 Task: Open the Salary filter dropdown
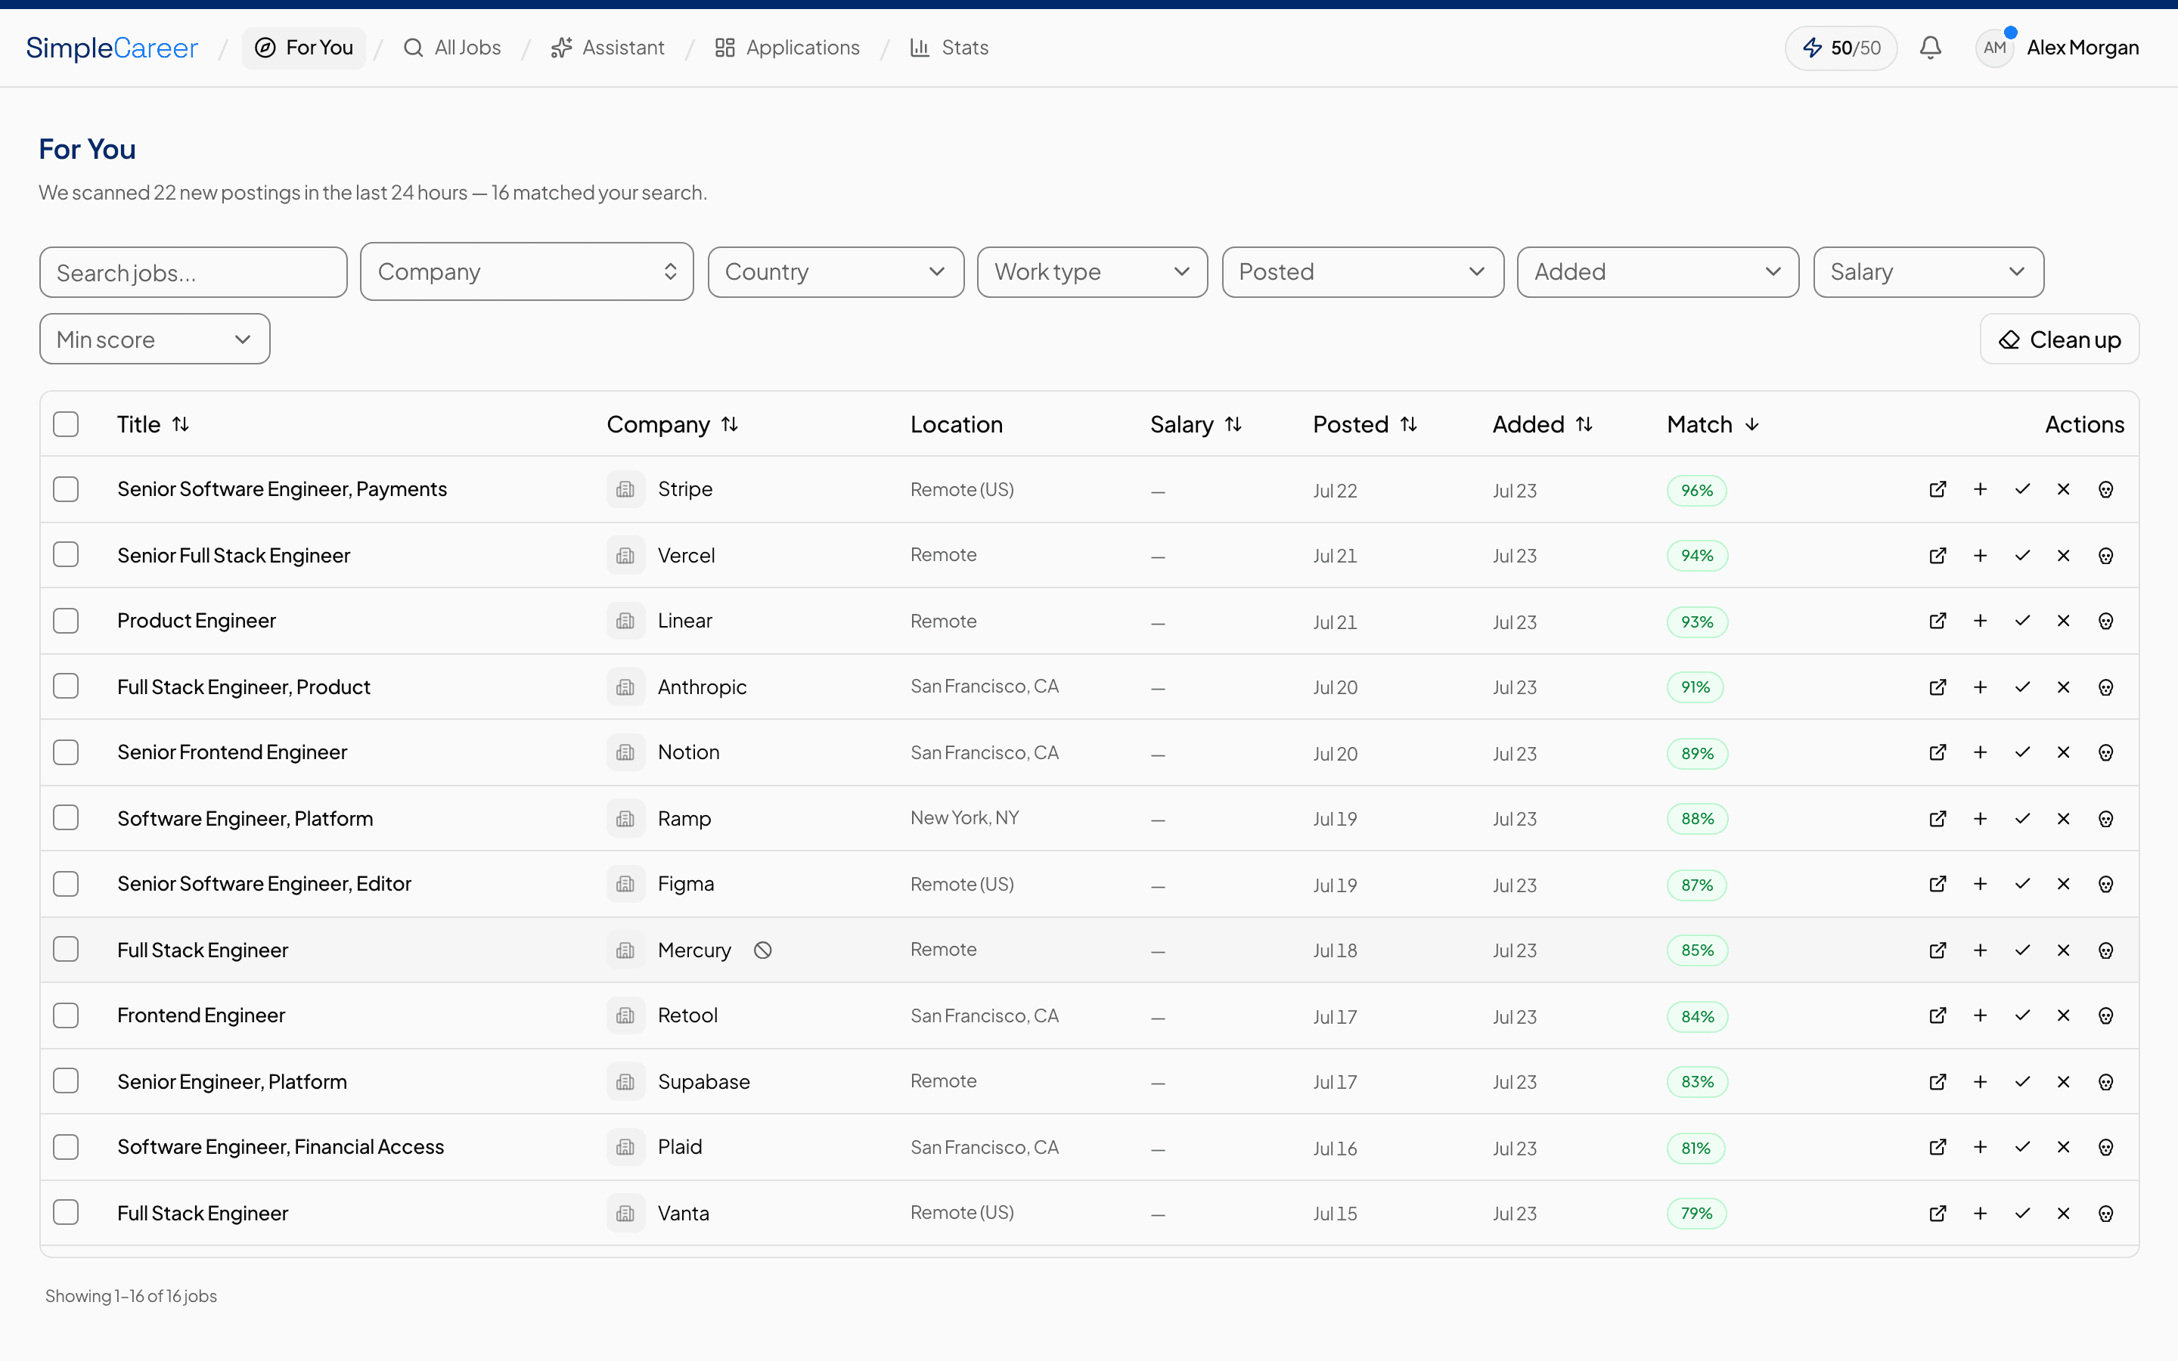tap(1928, 272)
